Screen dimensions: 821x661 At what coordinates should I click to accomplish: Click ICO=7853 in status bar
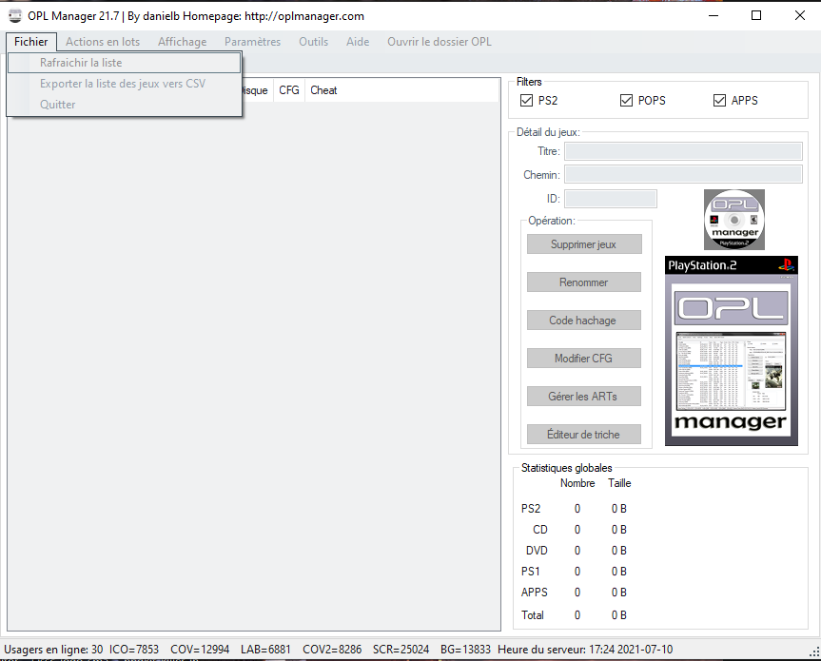134,650
